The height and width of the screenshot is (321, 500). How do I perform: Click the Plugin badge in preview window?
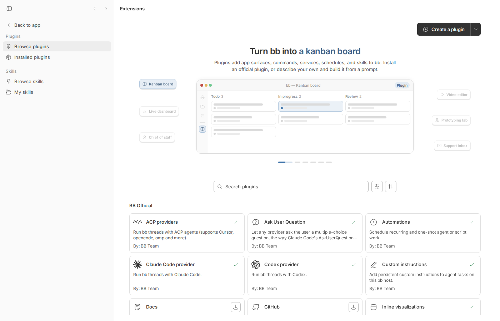402,86
